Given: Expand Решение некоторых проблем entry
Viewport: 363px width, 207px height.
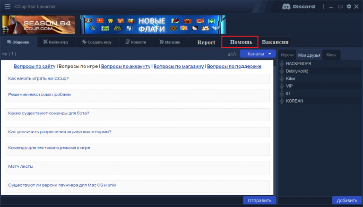Looking at the screenshot, I should point(138,95).
